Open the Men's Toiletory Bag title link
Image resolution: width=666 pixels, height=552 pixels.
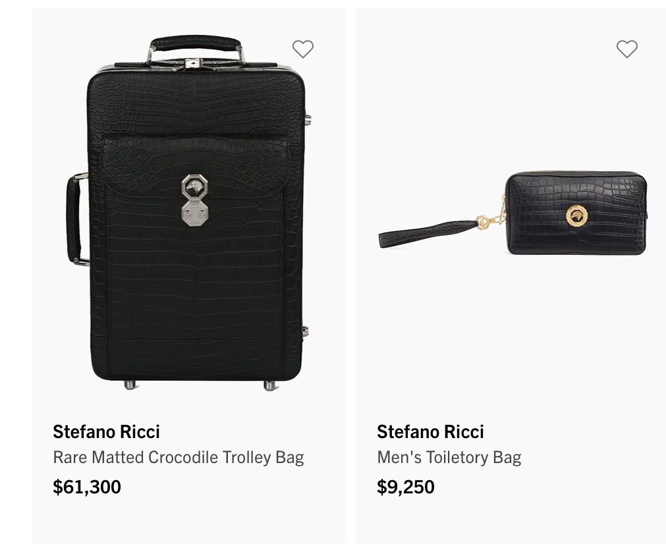coord(449,457)
